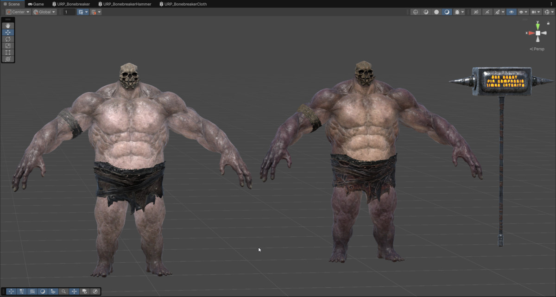Image resolution: width=556 pixels, height=297 pixels.
Task: Click the grid-plane icon in bottom overlay bar
Action: click(53, 291)
